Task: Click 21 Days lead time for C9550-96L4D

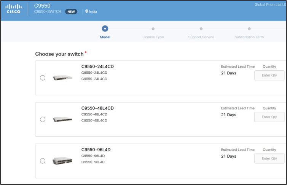Action: 229,156
